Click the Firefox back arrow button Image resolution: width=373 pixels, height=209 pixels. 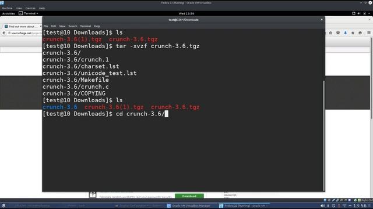(x=4, y=33)
